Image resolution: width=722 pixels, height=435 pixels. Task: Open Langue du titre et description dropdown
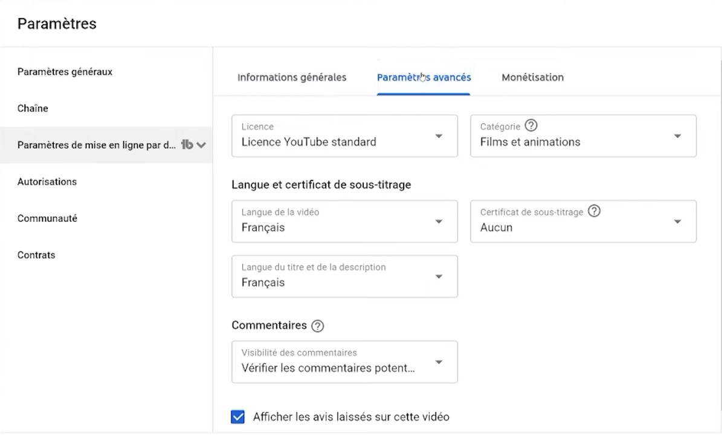(344, 276)
